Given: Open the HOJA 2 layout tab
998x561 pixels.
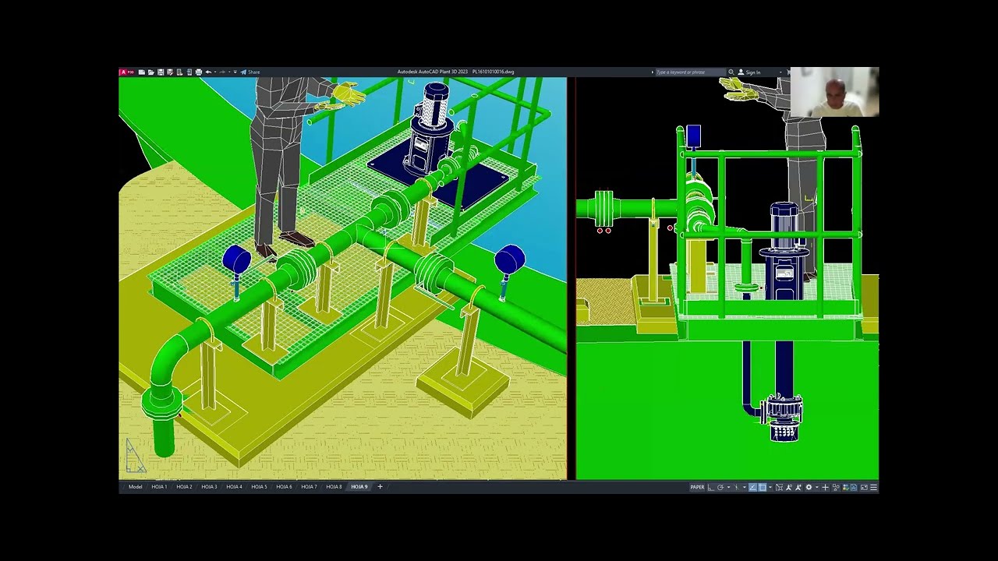Looking at the screenshot, I should (x=184, y=487).
